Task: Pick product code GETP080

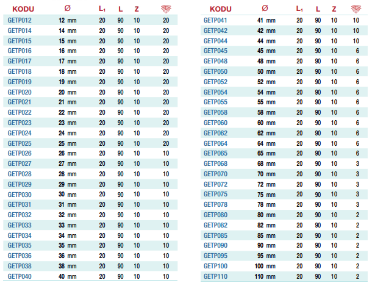Action: pyautogui.click(x=215, y=215)
